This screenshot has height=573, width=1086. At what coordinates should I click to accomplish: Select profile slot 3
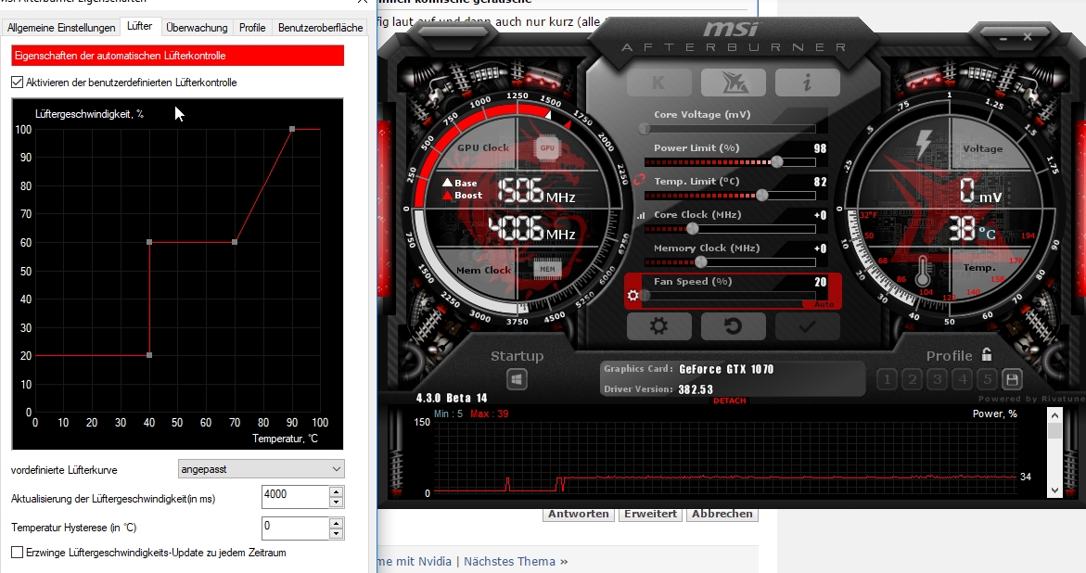pyautogui.click(x=937, y=379)
